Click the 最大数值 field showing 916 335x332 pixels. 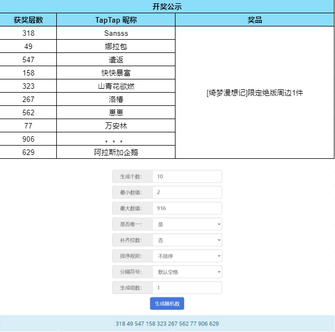tap(187, 208)
